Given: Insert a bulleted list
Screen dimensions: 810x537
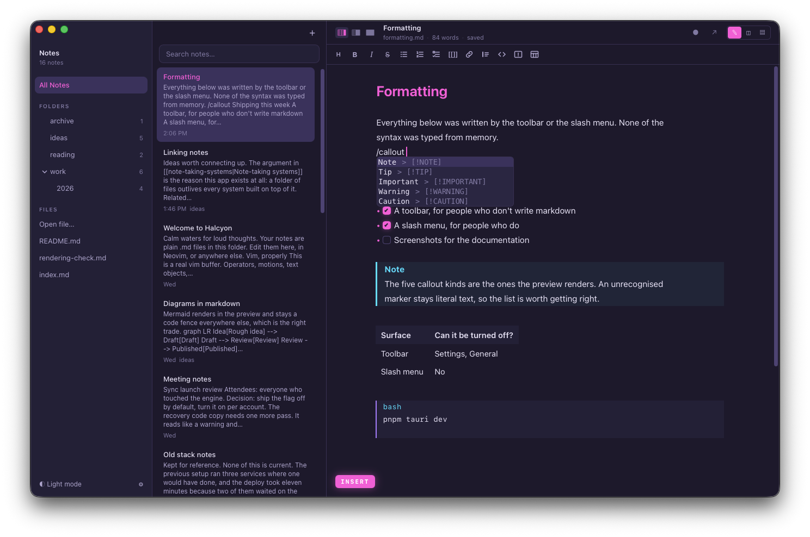Looking at the screenshot, I should (404, 54).
